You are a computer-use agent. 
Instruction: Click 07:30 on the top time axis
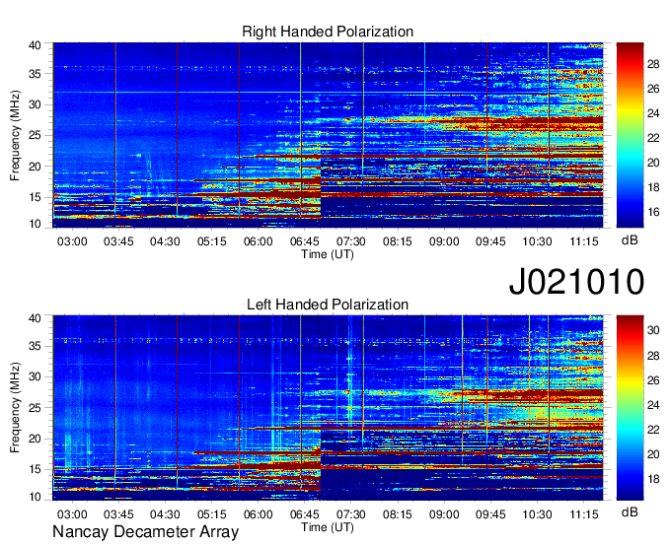[x=351, y=241]
